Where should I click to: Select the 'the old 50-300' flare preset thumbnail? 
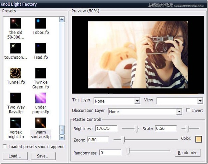(x=16, y=23)
